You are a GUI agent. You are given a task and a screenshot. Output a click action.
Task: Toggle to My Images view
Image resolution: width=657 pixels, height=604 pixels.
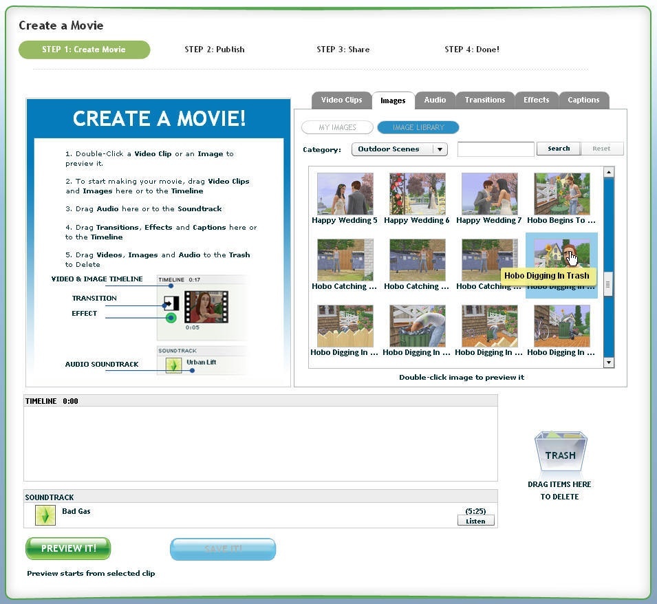click(337, 127)
